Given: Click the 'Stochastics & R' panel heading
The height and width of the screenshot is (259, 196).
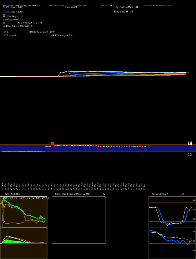Looking at the screenshot, I should pos(160,194).
